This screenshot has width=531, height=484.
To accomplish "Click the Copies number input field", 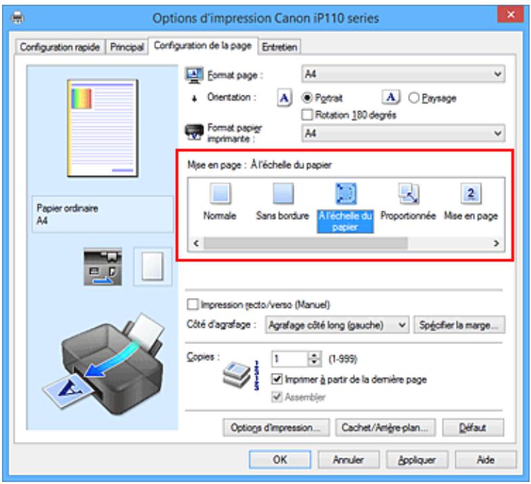I will [290, 359].
